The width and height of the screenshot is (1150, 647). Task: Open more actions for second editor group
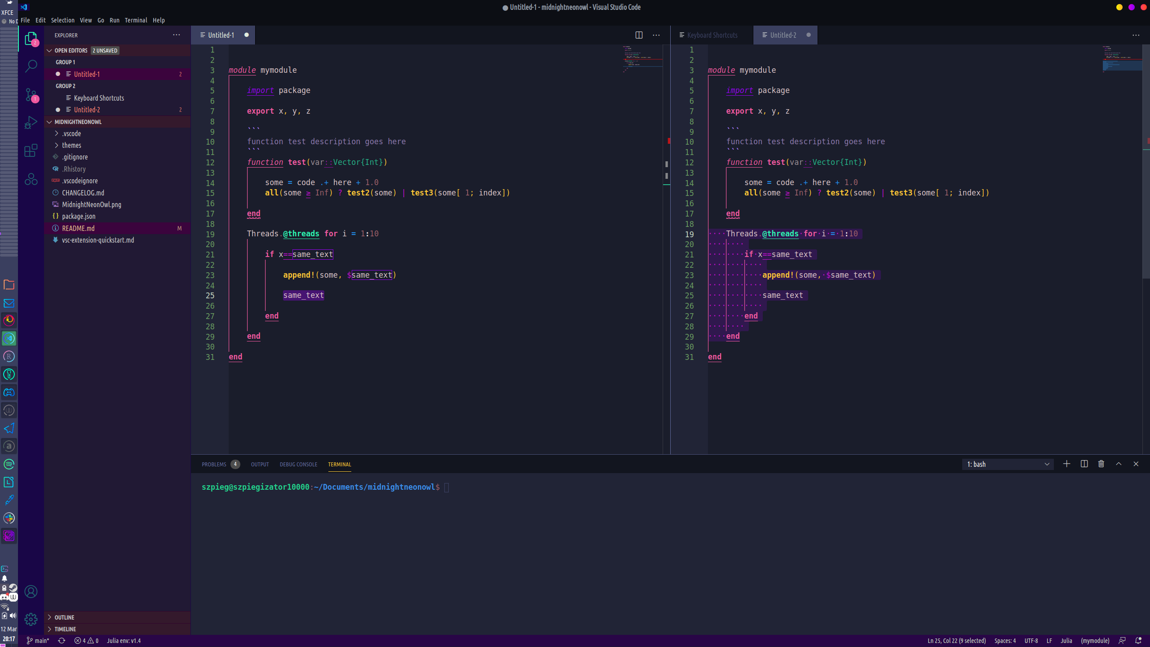1136,35
